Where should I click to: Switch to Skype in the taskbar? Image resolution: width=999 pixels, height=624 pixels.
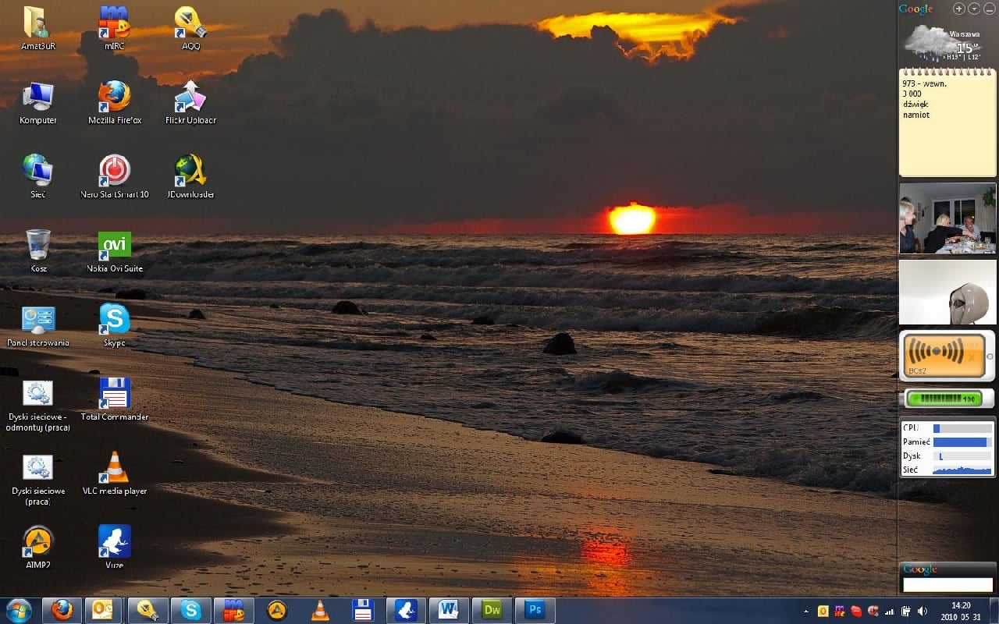pyautogui.click(x=190, y=610)
